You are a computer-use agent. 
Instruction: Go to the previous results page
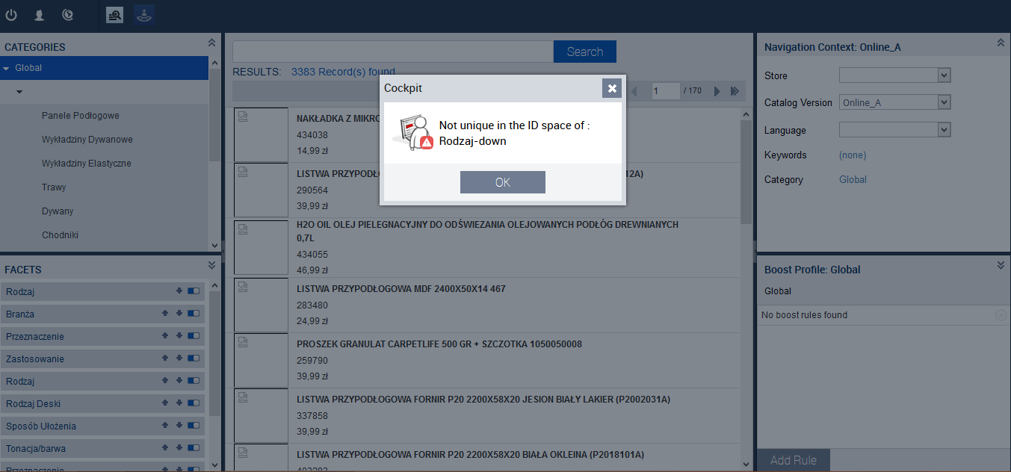pos(635,91)
